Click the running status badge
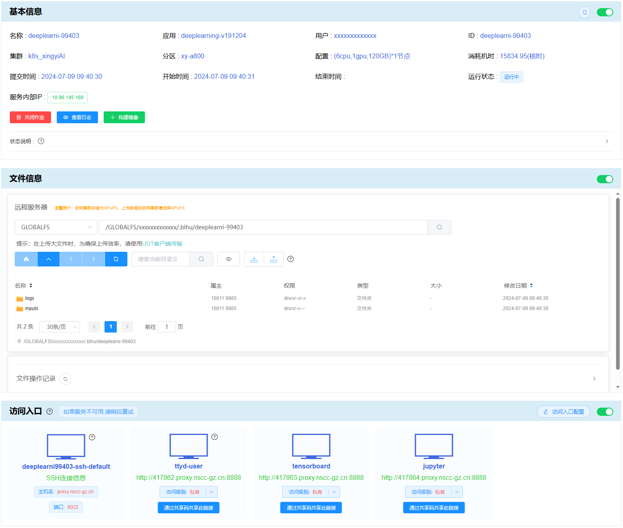This screenshot has width=623, height=528. coord(511,77)
